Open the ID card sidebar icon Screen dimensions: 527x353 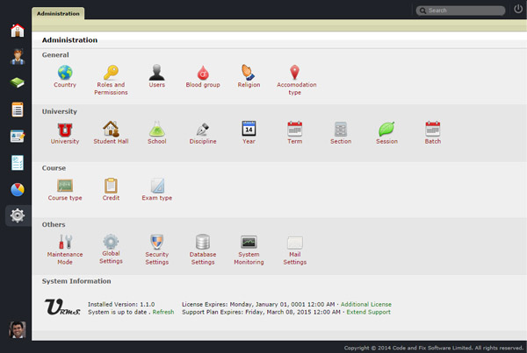coord(18,136)
